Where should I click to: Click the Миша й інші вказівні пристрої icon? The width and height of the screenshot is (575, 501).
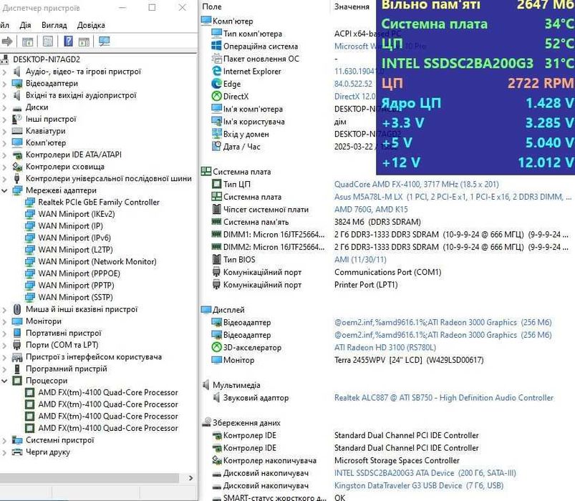17,309
